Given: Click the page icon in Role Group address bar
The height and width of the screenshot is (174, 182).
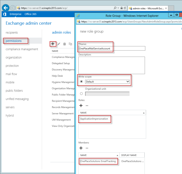Looking at the screenshot, I should coord(79,22).
